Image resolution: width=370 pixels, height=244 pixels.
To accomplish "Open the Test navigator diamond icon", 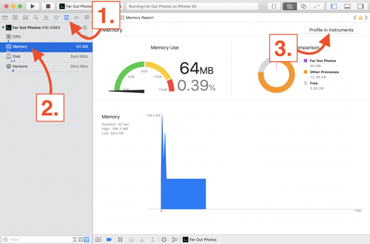I will coord(56,18).
